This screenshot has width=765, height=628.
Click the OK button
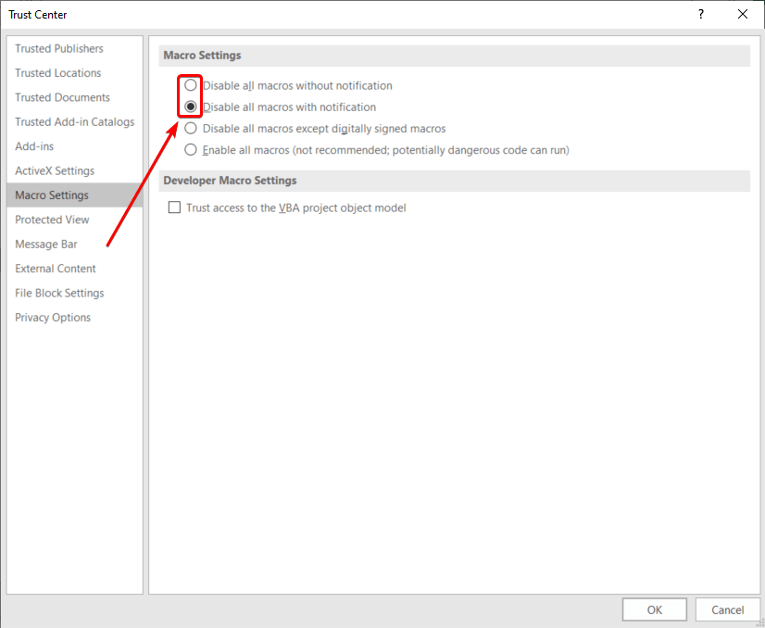pyautogui.click(x=655, y=609)
